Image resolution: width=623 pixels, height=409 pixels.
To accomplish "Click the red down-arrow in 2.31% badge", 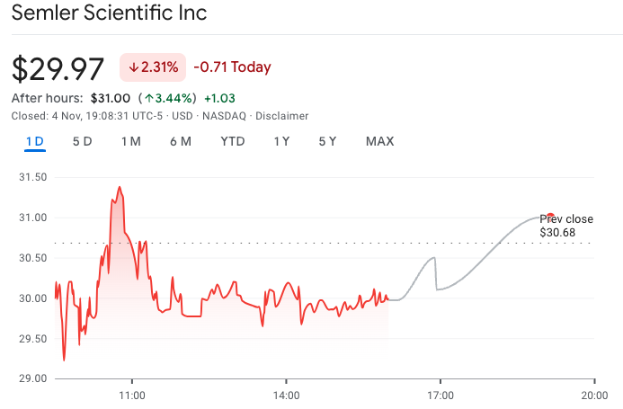I will pos(134,67).
